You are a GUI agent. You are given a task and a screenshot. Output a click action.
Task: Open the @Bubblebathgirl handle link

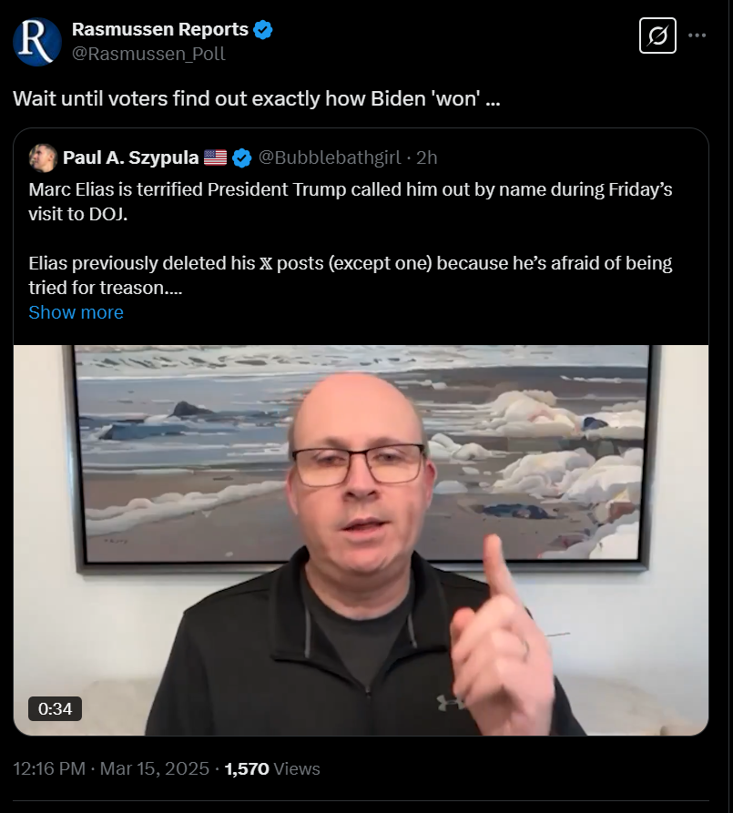tap(330, 158)
